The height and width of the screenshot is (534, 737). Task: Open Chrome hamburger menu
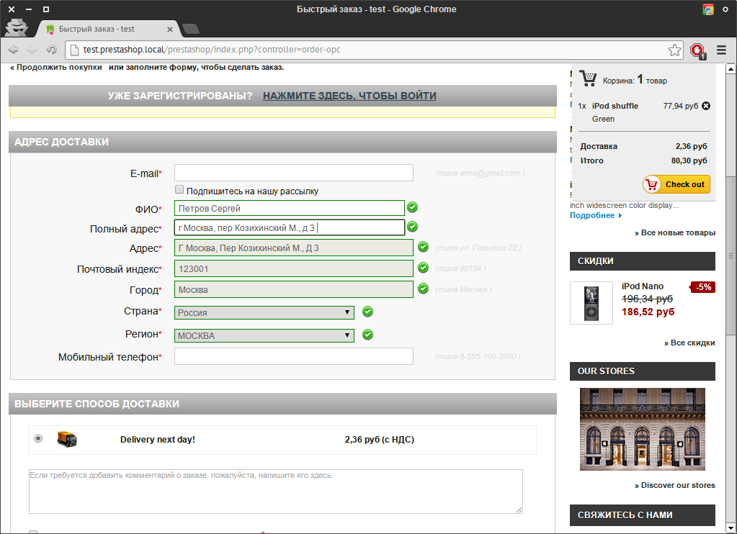(721, 50)
